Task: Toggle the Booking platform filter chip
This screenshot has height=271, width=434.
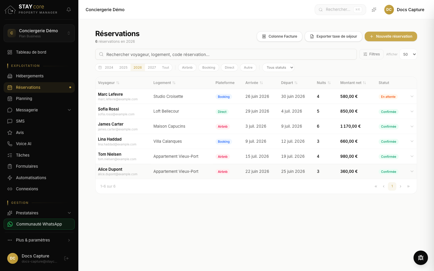Action: (209, 67)
